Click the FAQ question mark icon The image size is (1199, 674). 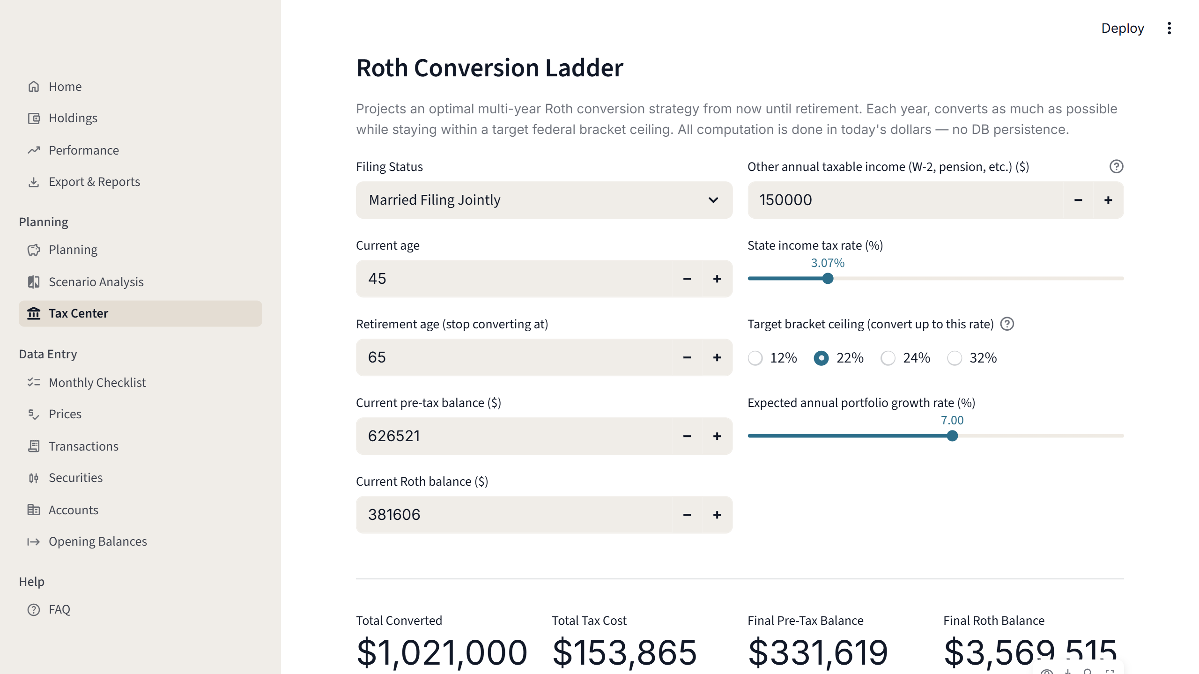pos(33,609)
